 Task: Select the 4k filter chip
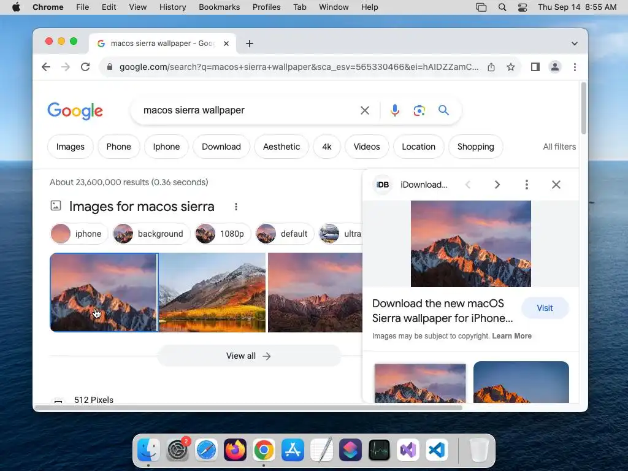[327, 147]
